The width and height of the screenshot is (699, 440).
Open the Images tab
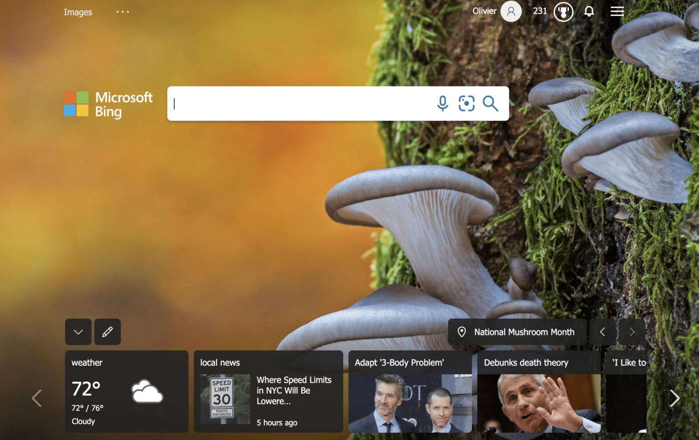pos(78,12)
